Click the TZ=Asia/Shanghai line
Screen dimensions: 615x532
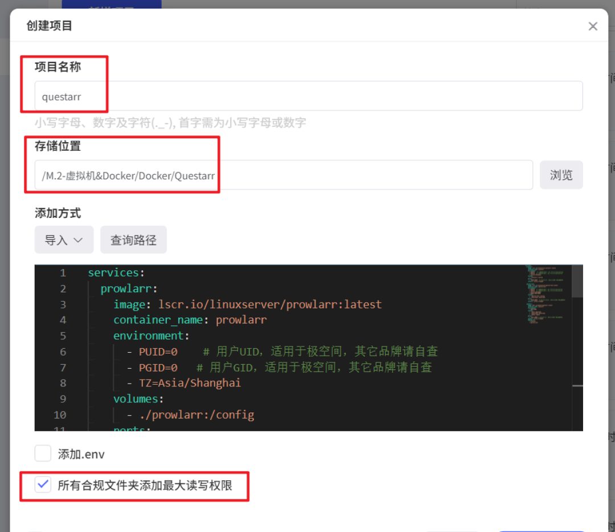click(183, 383)
